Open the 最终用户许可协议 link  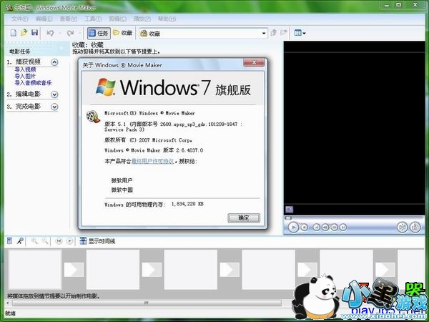pyautogui.click(x=153, y=161)
